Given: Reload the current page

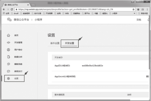Looking at the screenshot, I should 12,9.
